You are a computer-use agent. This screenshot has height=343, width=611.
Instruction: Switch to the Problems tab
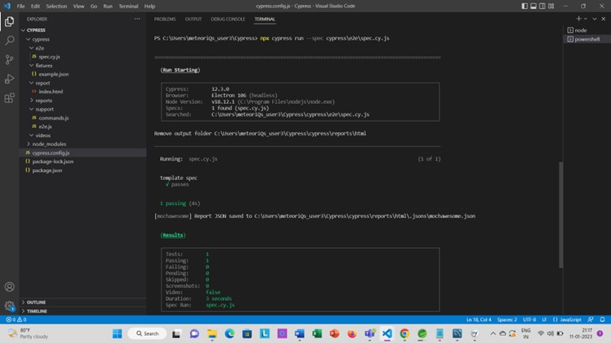click(x=165, y=19)
